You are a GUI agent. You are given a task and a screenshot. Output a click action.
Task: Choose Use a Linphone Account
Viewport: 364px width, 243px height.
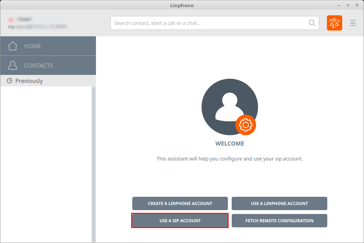tap(279, 203)
